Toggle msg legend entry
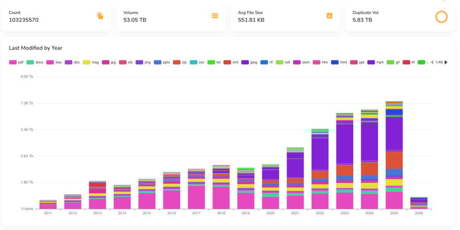 click(91, 62)
